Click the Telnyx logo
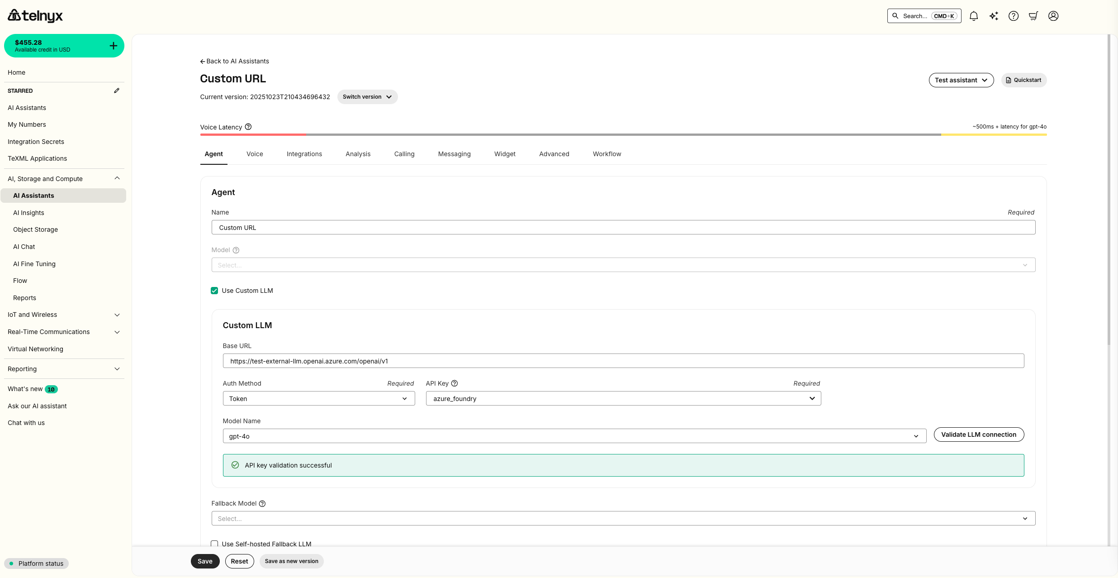This screenshot has width=1118, height=578. point(35,15)
